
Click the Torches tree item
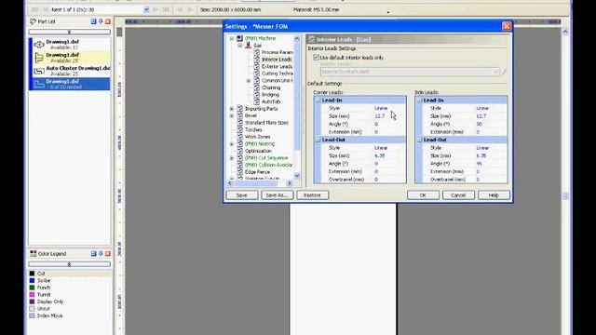(253, 129)
